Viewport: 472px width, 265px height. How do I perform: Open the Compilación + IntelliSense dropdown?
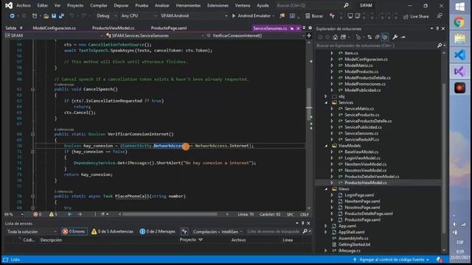point(218,232)
